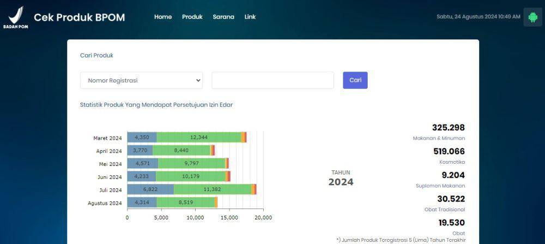Click the Cari Produk heading
This screenshot has height=244, width=545.
coord(96,55)
